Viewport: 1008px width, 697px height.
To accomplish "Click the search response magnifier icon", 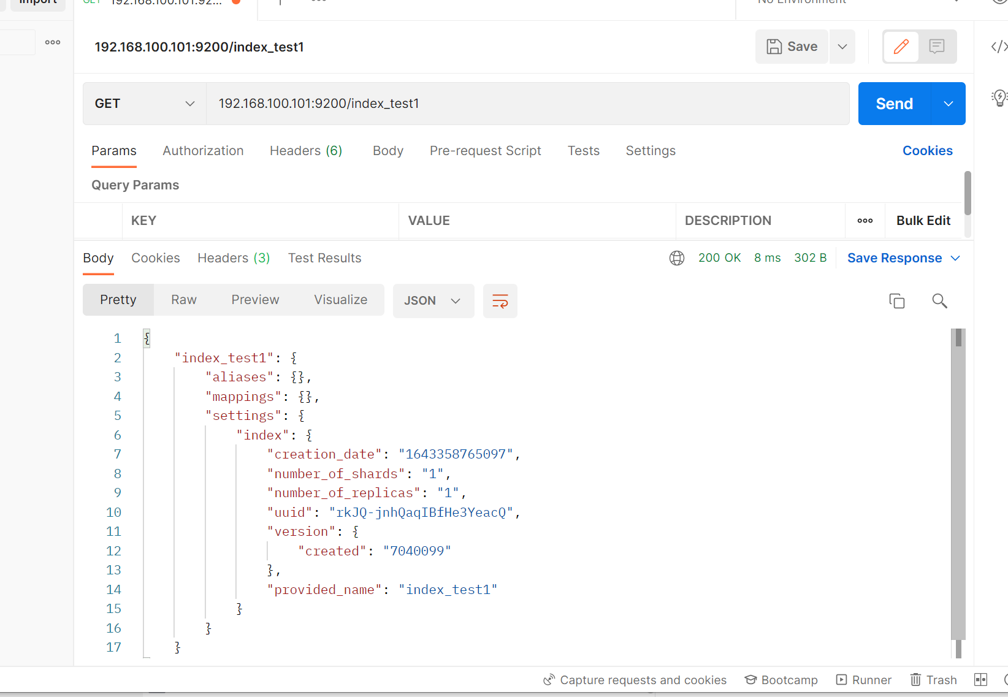I will [x=939, y=301].
